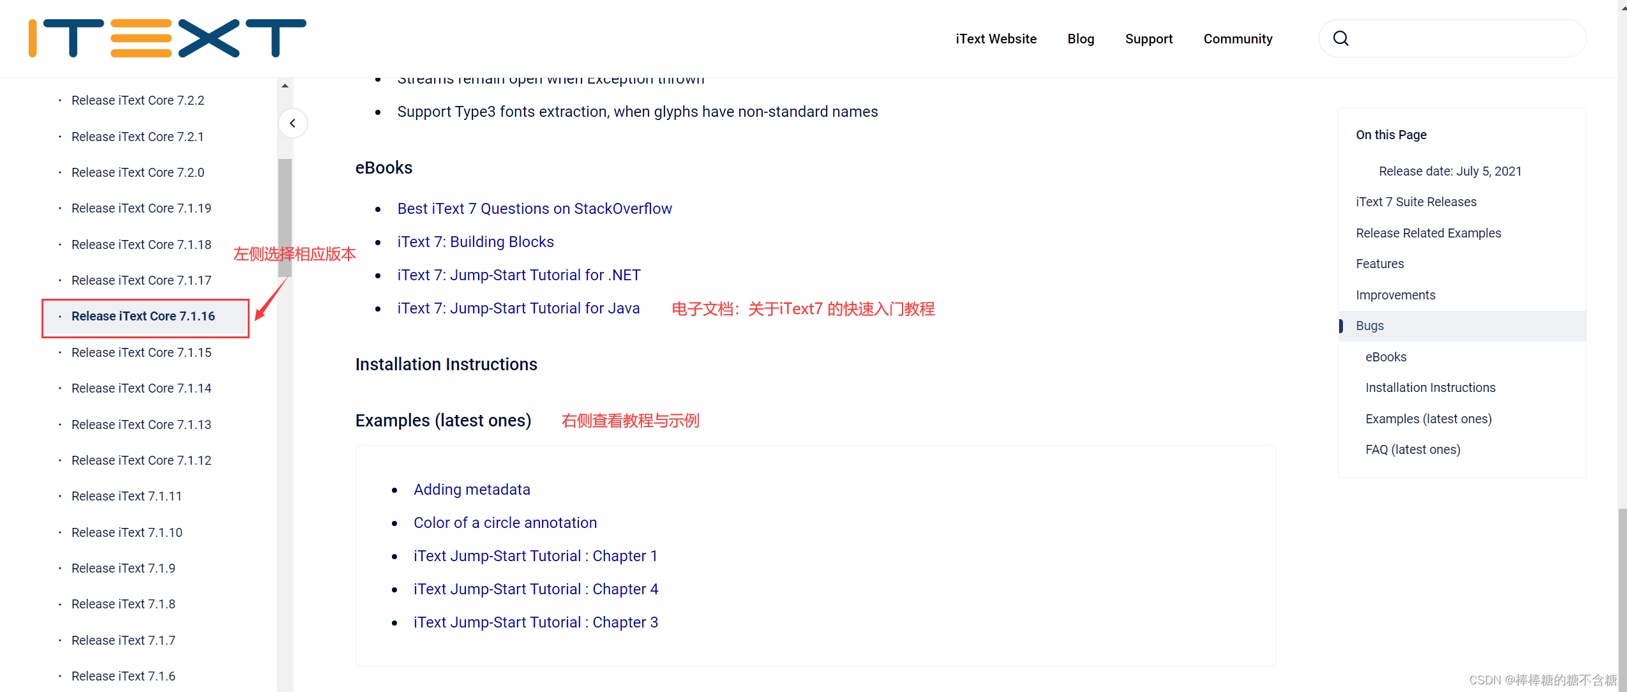
Task: Open iText Jump-Start Tutorial : Chapter 4
Action: [x=536, y=589]
